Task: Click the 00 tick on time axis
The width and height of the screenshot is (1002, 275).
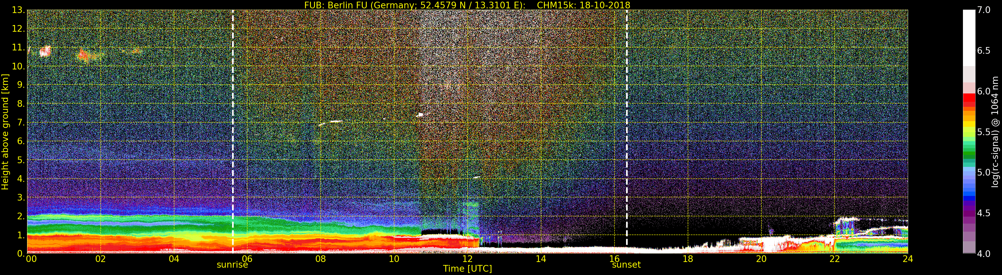Action: click(x=31, y=259)
